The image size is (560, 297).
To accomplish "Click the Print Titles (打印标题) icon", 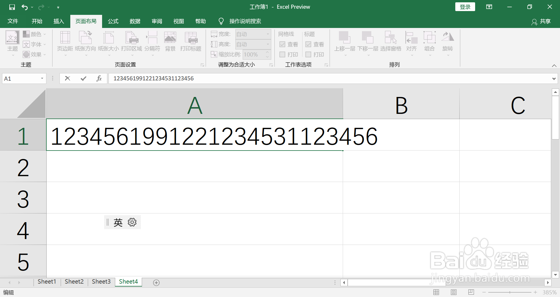I will [191, 38].
